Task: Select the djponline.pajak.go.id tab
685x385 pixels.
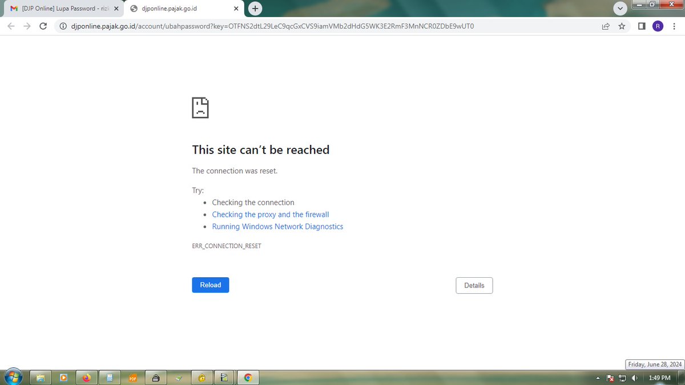Action: click(x=184, y=9)
